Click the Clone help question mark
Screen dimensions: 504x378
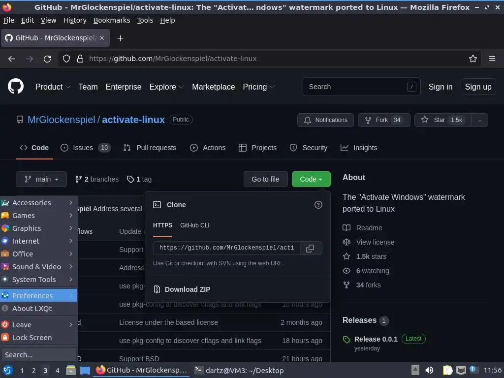coord(318,205)
